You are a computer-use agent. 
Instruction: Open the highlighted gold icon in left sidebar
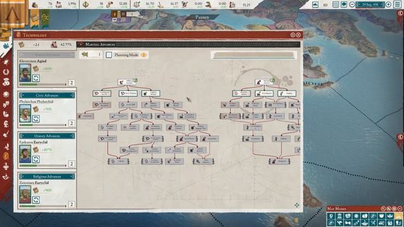coord(6,156)
